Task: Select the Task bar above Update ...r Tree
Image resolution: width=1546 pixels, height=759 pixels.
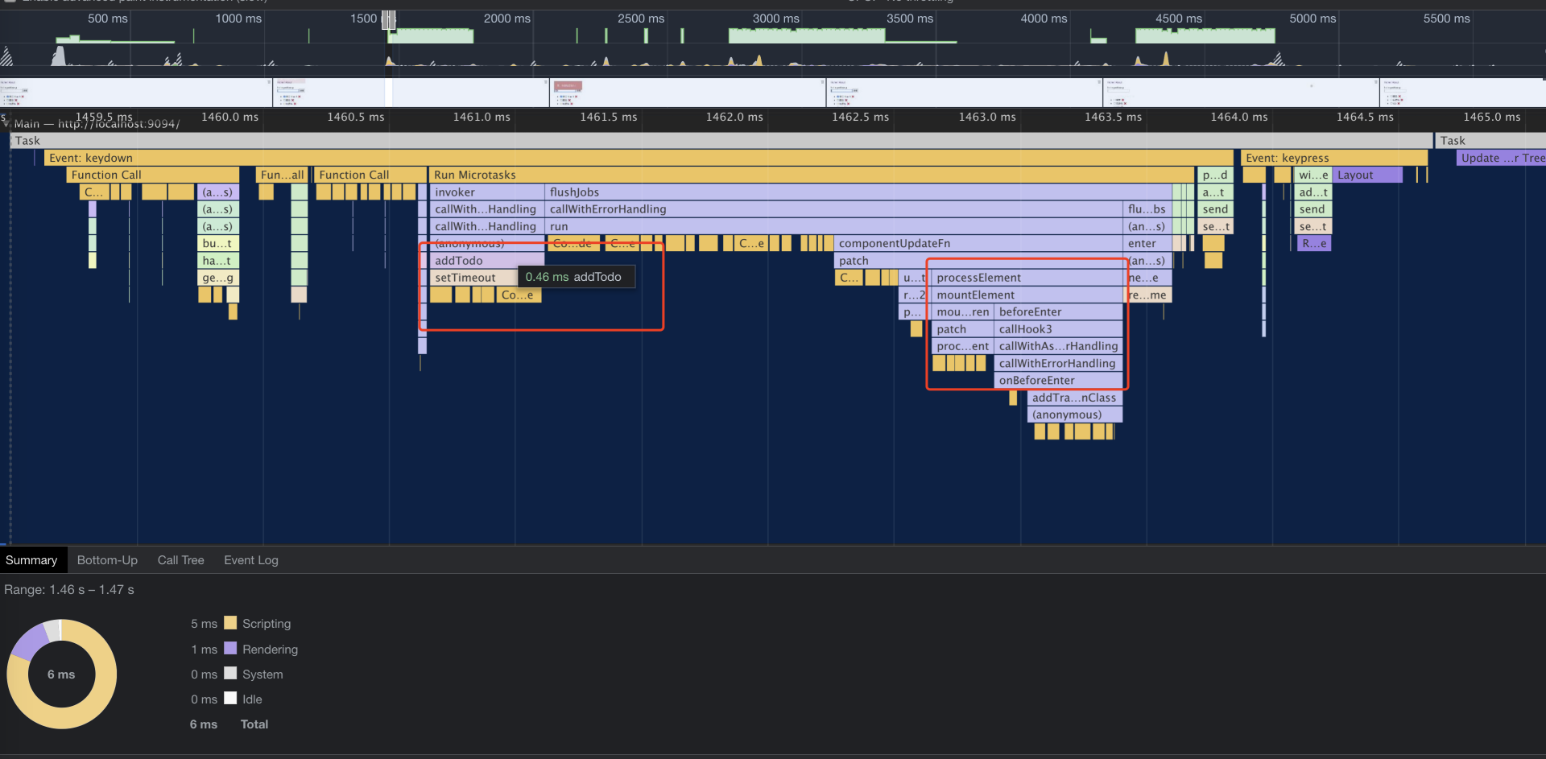Action: tap(1490, 141)
